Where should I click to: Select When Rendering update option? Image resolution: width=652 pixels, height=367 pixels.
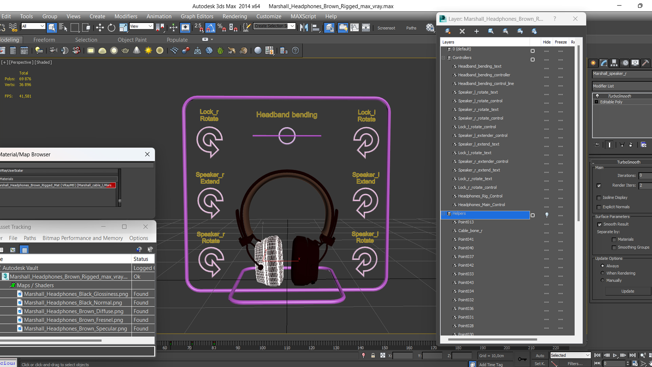point(602,273)
